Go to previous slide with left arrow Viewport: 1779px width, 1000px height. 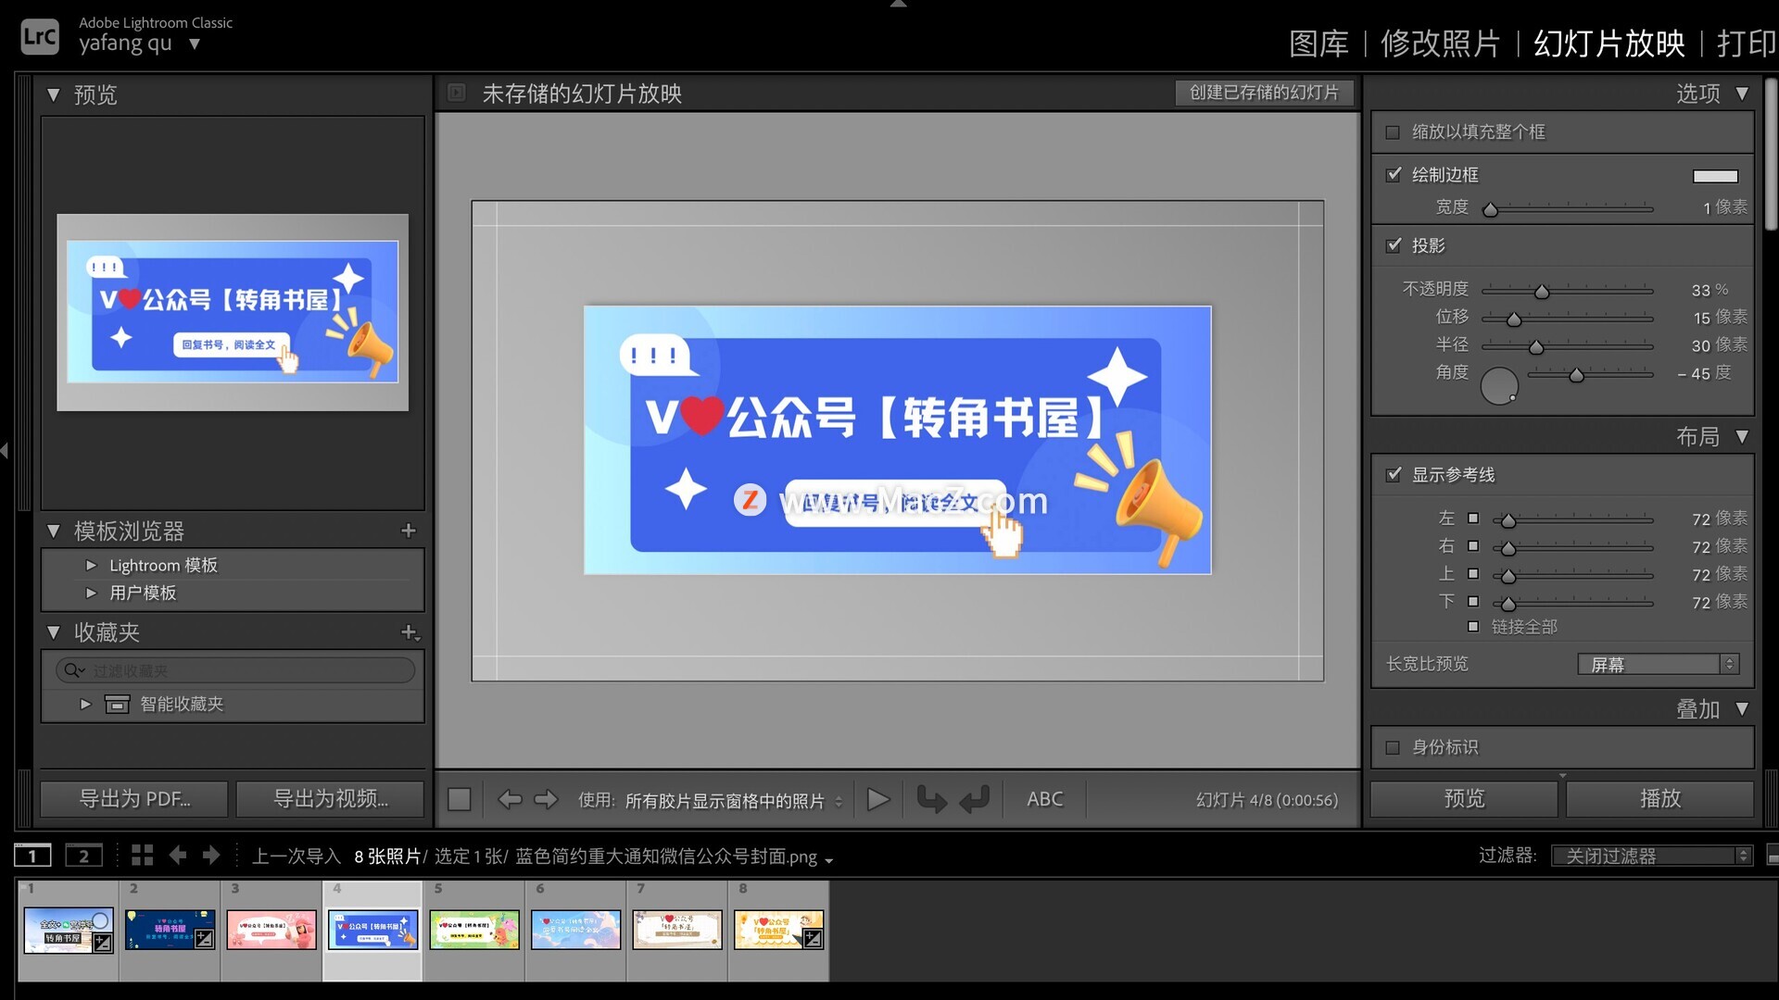510,799
